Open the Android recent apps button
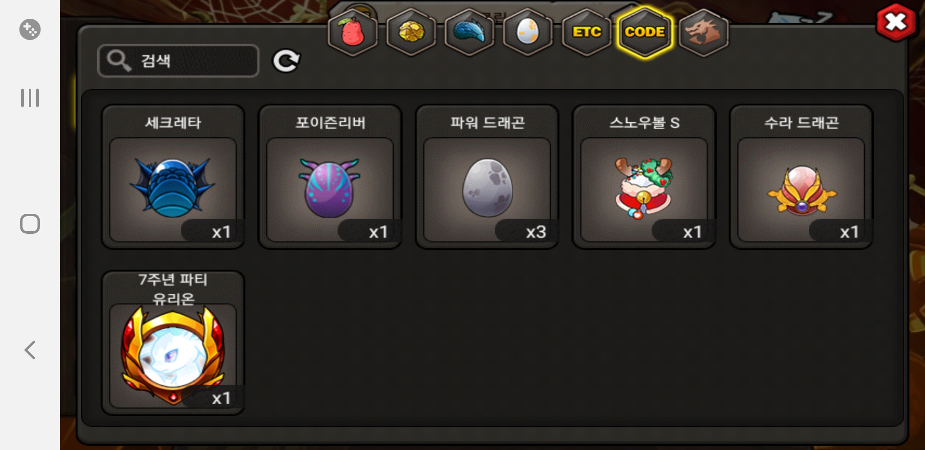 click(x=30, y=98)
